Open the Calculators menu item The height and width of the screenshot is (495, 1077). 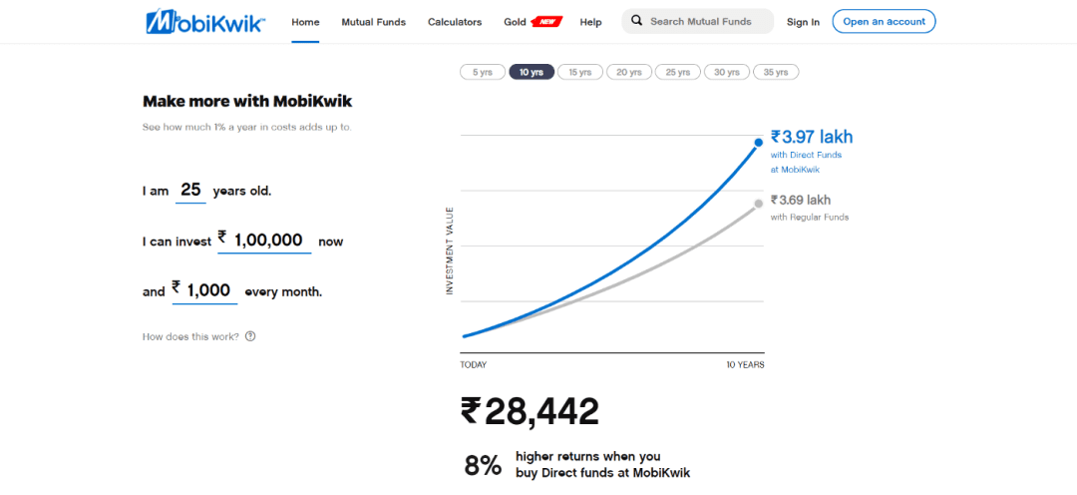[x=455, y=22]
